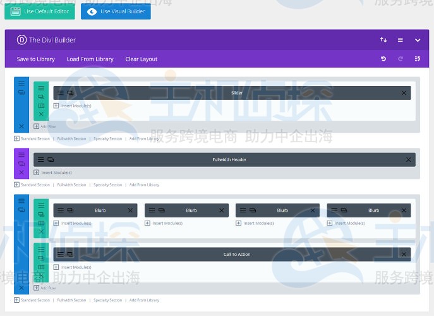This screenshot has width=434, height=316.
Task: Click Use Default Editor button
Action: point(40,11)
